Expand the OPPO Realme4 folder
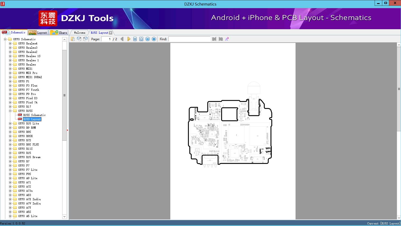The image size is (401, 226). click(x=10, y=43)
